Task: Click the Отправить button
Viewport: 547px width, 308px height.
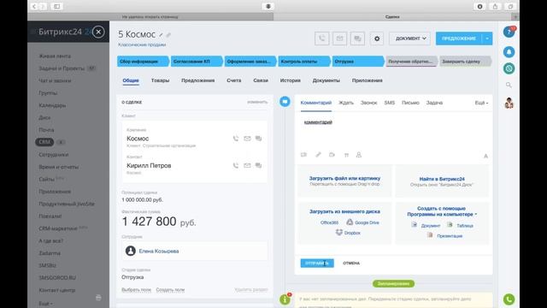Action: pos(317,263)
